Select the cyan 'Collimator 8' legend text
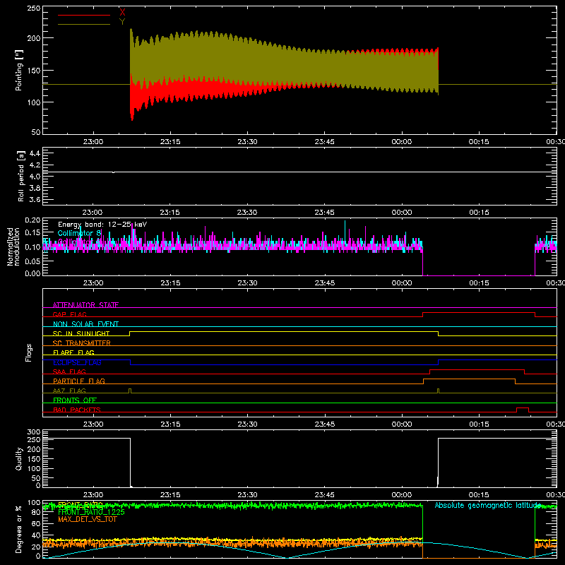The image size is (565, 565). (79, 233)
